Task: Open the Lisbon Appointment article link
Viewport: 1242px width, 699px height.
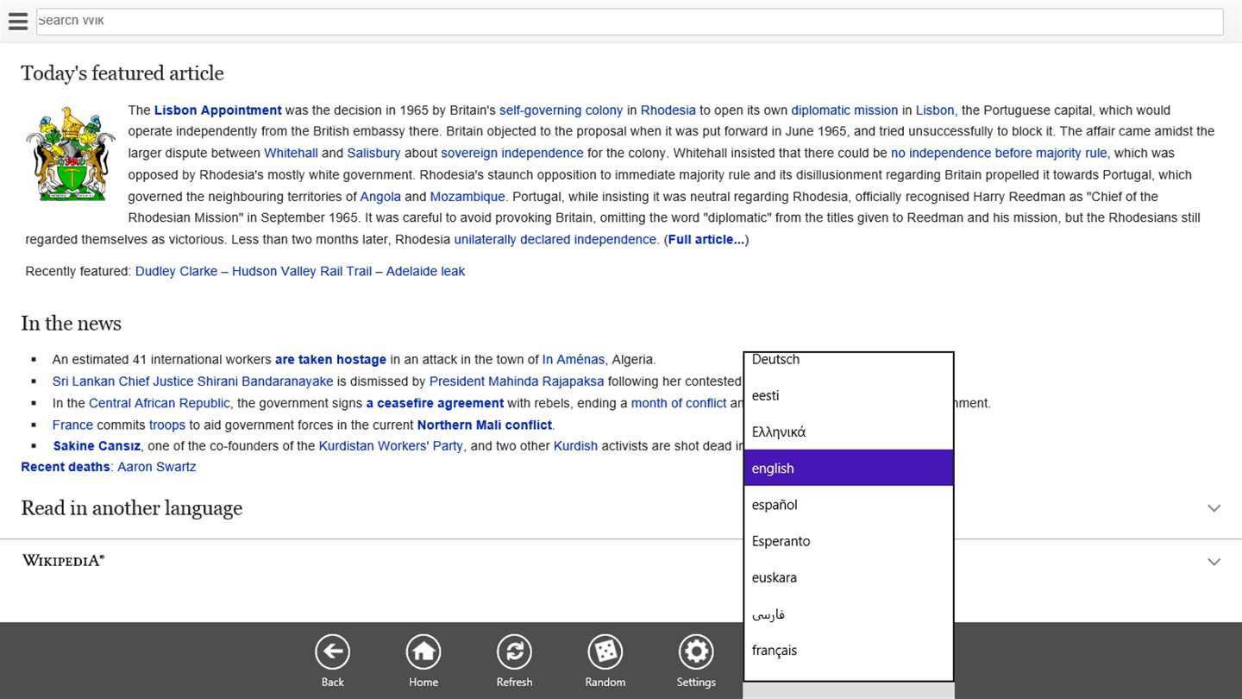Action: pos(217,110)
